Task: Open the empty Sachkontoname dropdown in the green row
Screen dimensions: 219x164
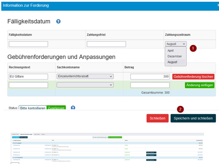Action: (85, 85)
